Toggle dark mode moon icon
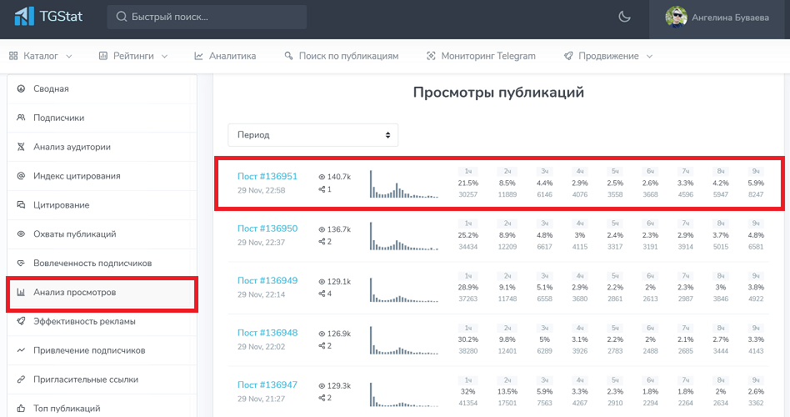The height and width of the screenshot is (417, 790). [625, 17]
